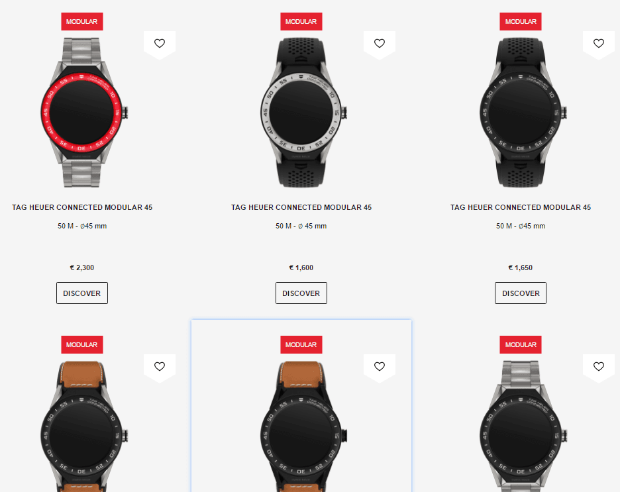Favorite the red-bezel steel watch with heart icon

point(160,44)
